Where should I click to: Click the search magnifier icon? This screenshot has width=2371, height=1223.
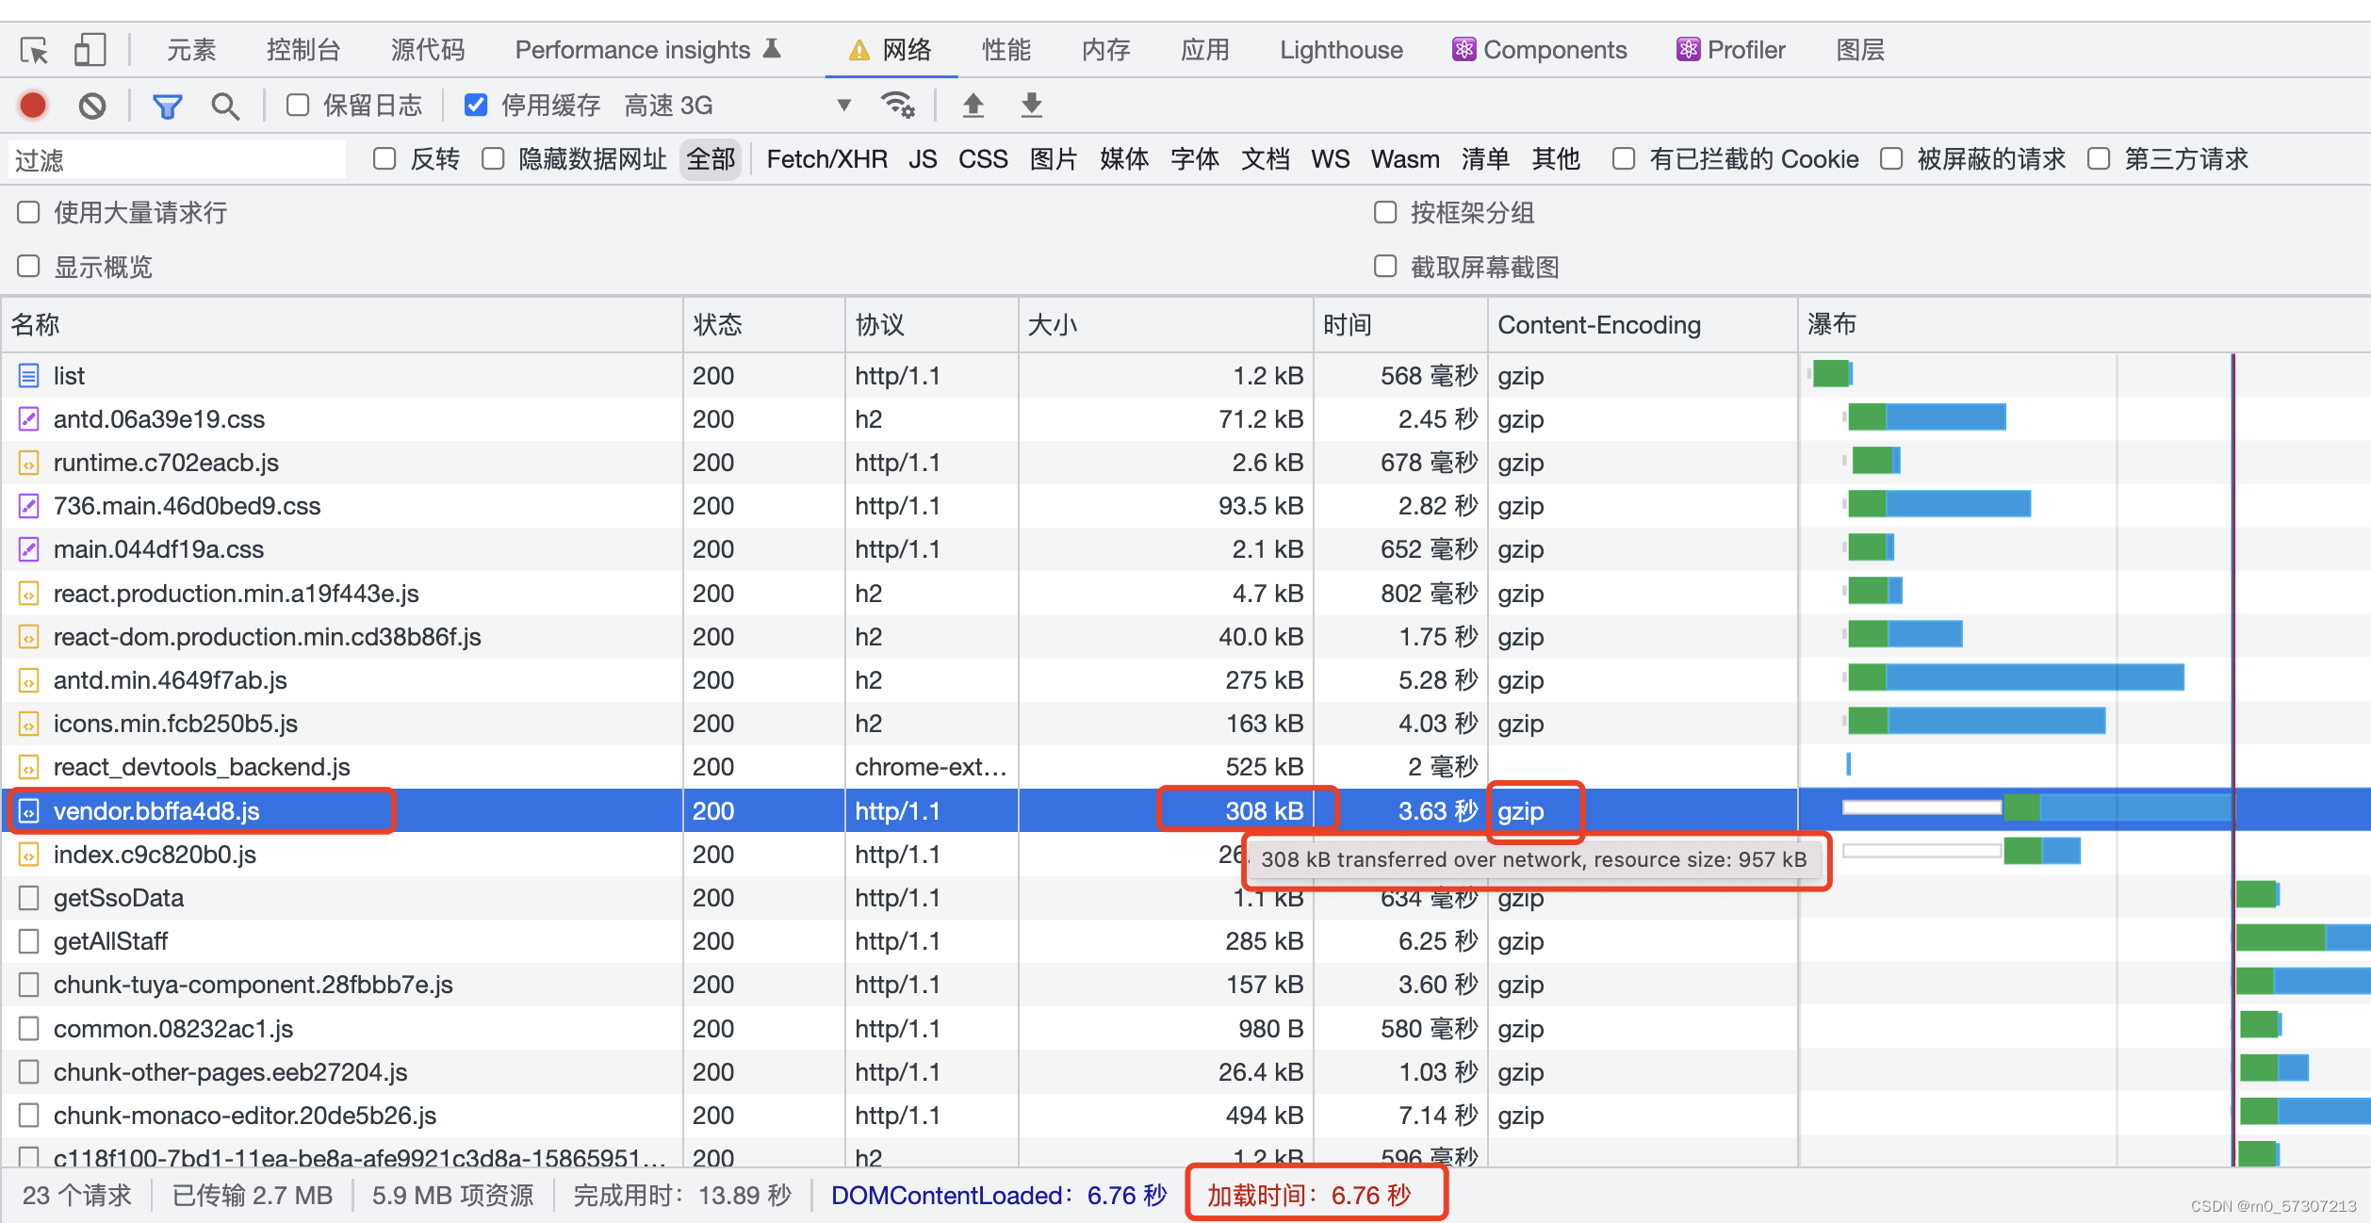tap(223, 105)
